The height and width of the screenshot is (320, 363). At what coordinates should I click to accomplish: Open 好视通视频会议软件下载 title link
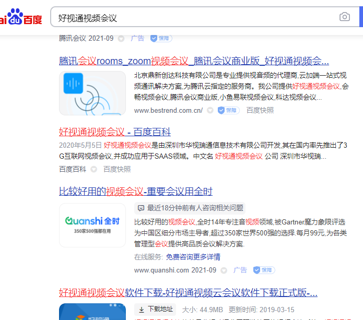pyautogui.click(x=188, y=293)
